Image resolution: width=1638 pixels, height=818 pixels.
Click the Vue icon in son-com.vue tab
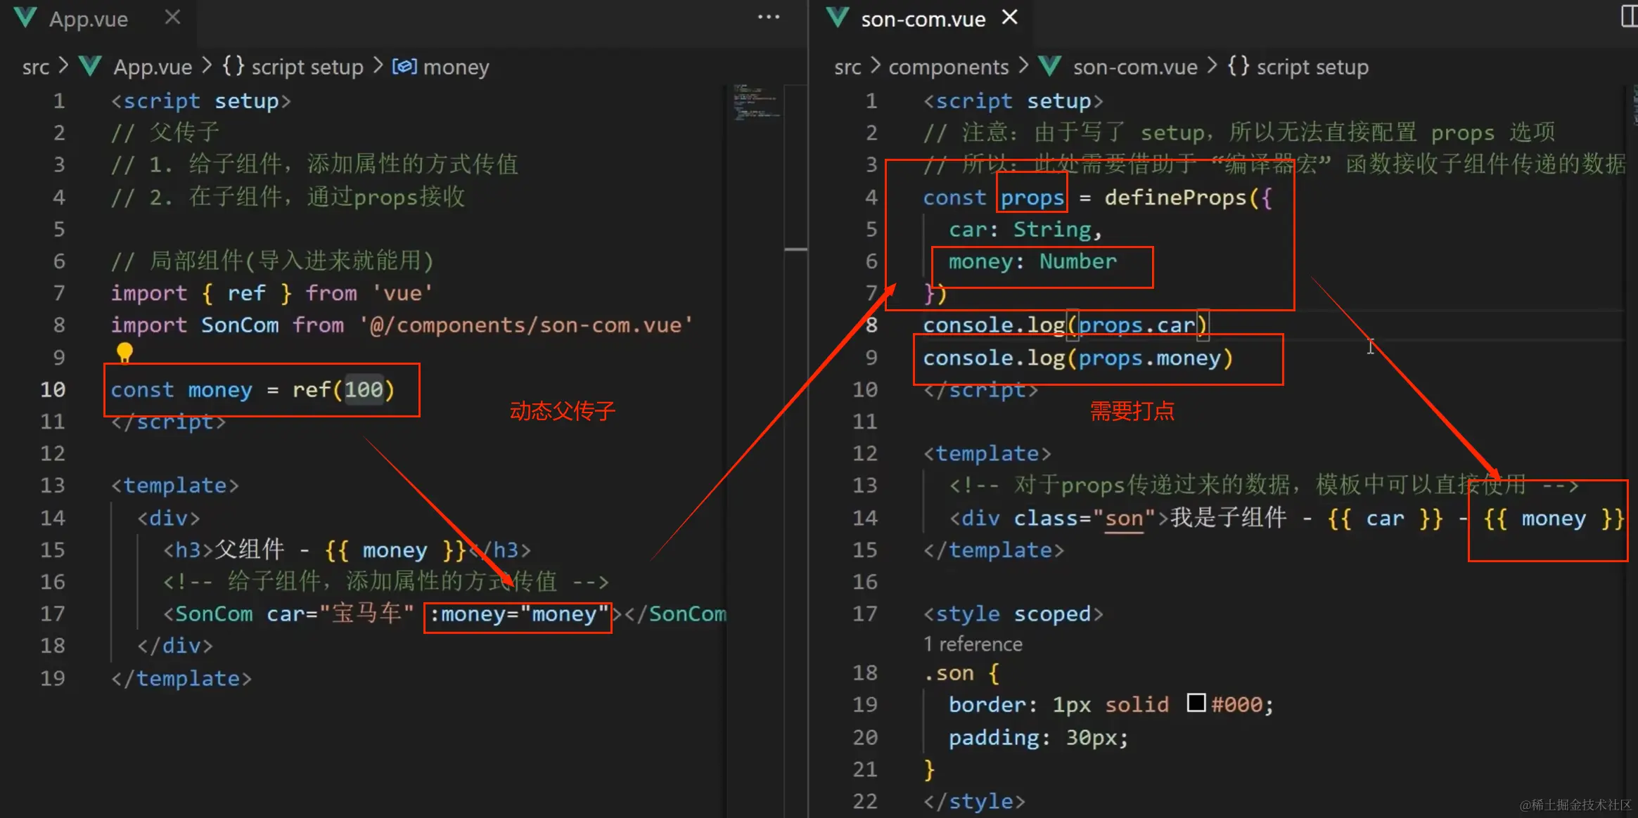(837, 18)
